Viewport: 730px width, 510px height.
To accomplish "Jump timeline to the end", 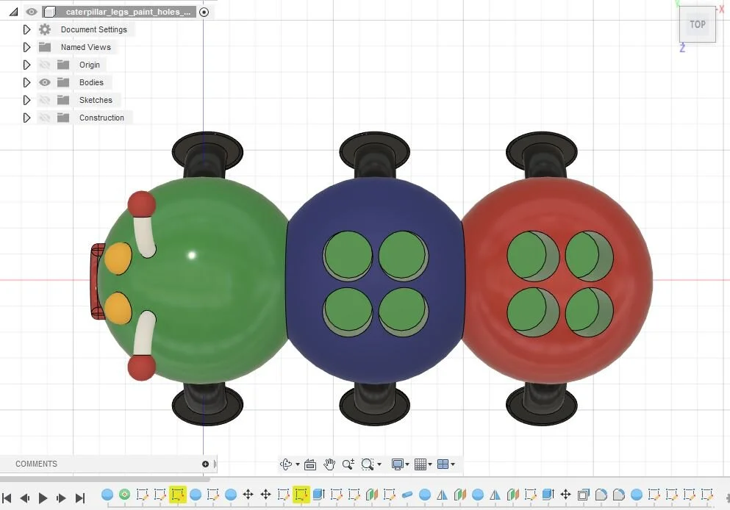I will click(80, 498).
